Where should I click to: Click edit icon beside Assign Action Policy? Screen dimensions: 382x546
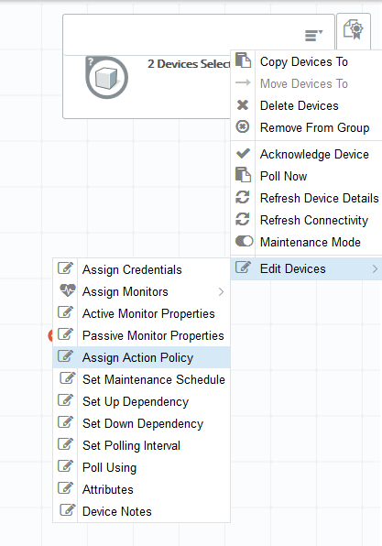point(65,355)
